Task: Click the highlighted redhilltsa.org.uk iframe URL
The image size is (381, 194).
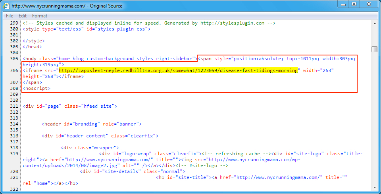Action: click(178, 70)
